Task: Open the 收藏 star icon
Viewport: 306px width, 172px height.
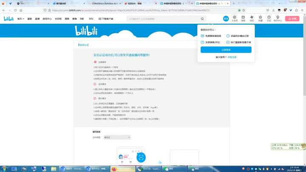Action: click(x=261, y=19)
